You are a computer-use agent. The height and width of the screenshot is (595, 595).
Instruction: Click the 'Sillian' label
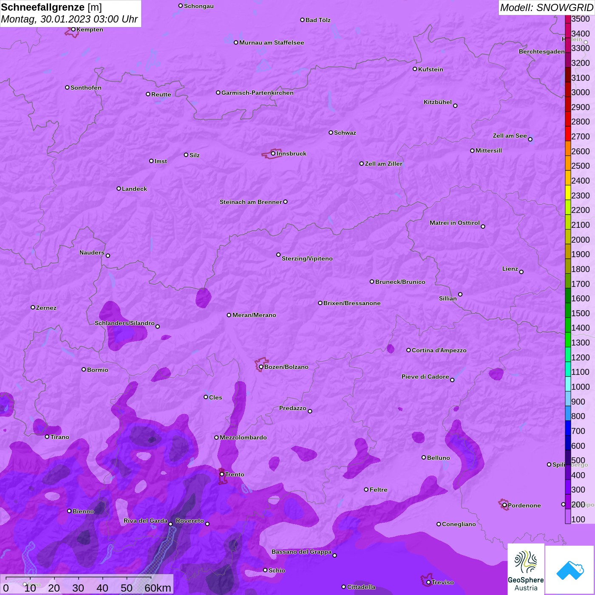[448, 298]
